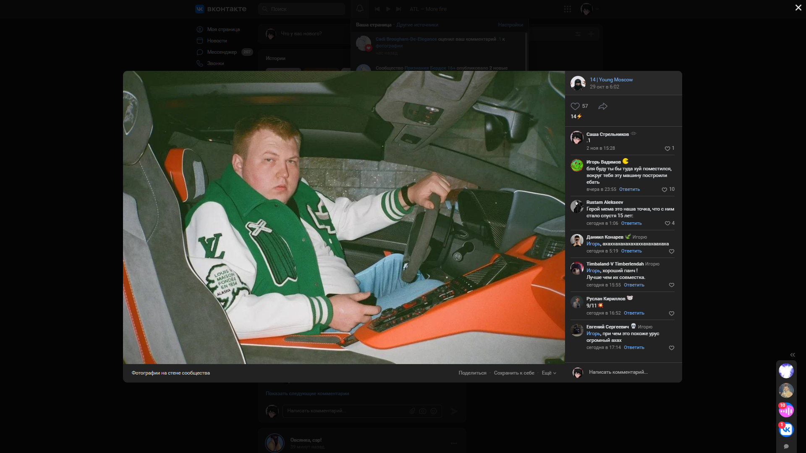Like the photo with the heart icon

coord(575,106)
